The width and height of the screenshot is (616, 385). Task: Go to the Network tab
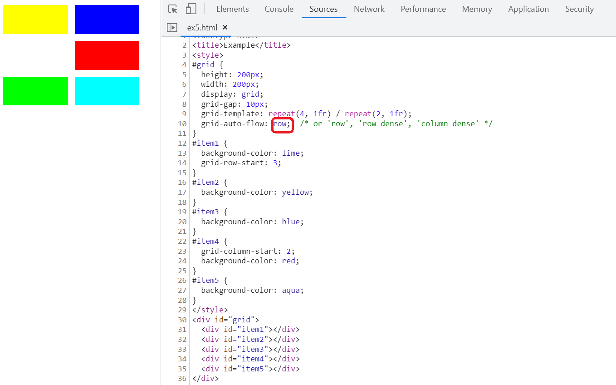(369, 9)
